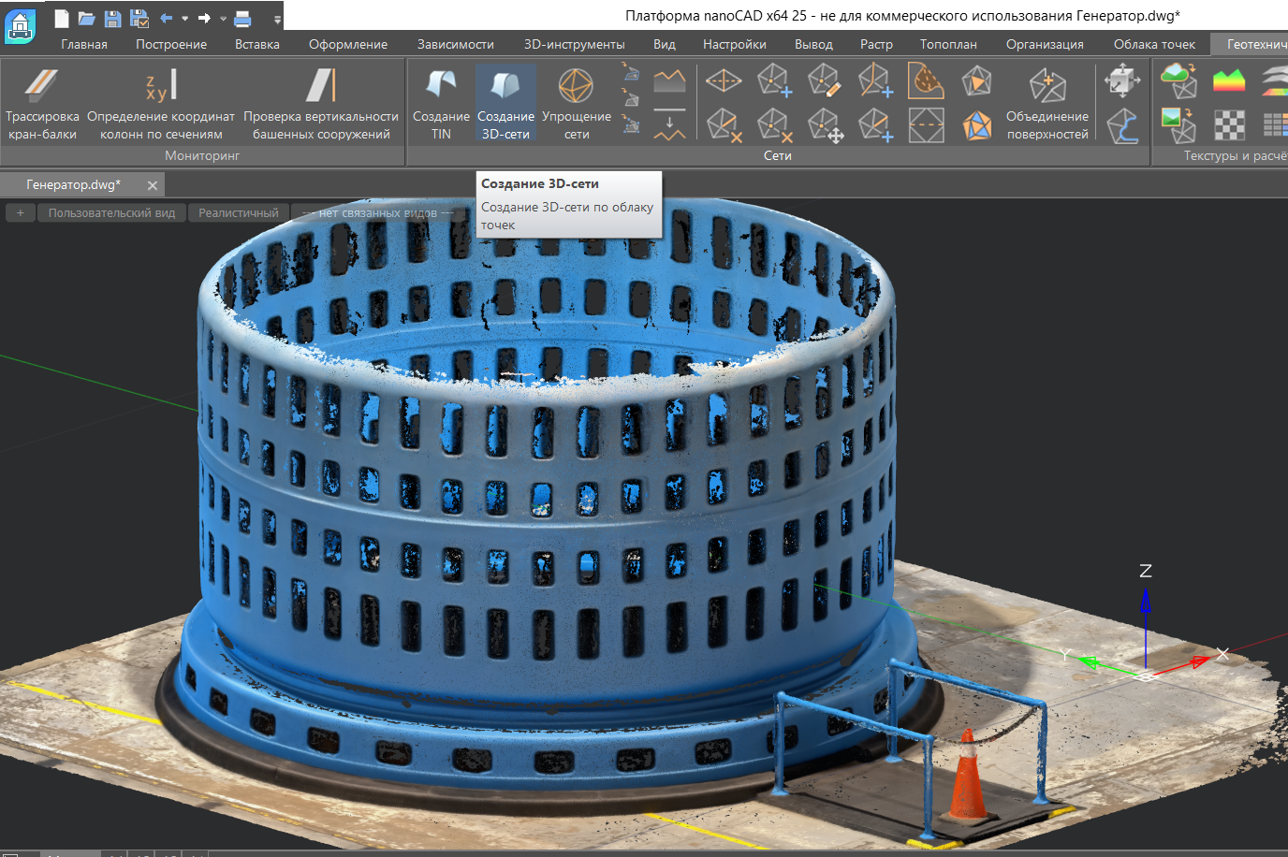Screen dimensions: 1288x857
Task: Open the redo history dropdown arrow
Action: (223, 19)
